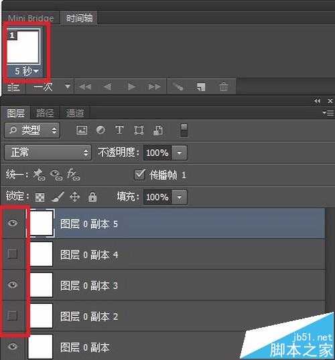This screenshot has height=360, width=335.
Task: Select frame 1 thumbnail in timeline
Action: point(23,47)
